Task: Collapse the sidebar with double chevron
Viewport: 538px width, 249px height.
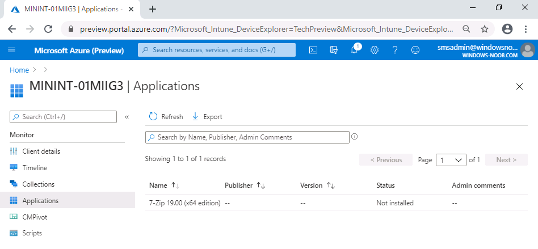Action: [127, 117]
